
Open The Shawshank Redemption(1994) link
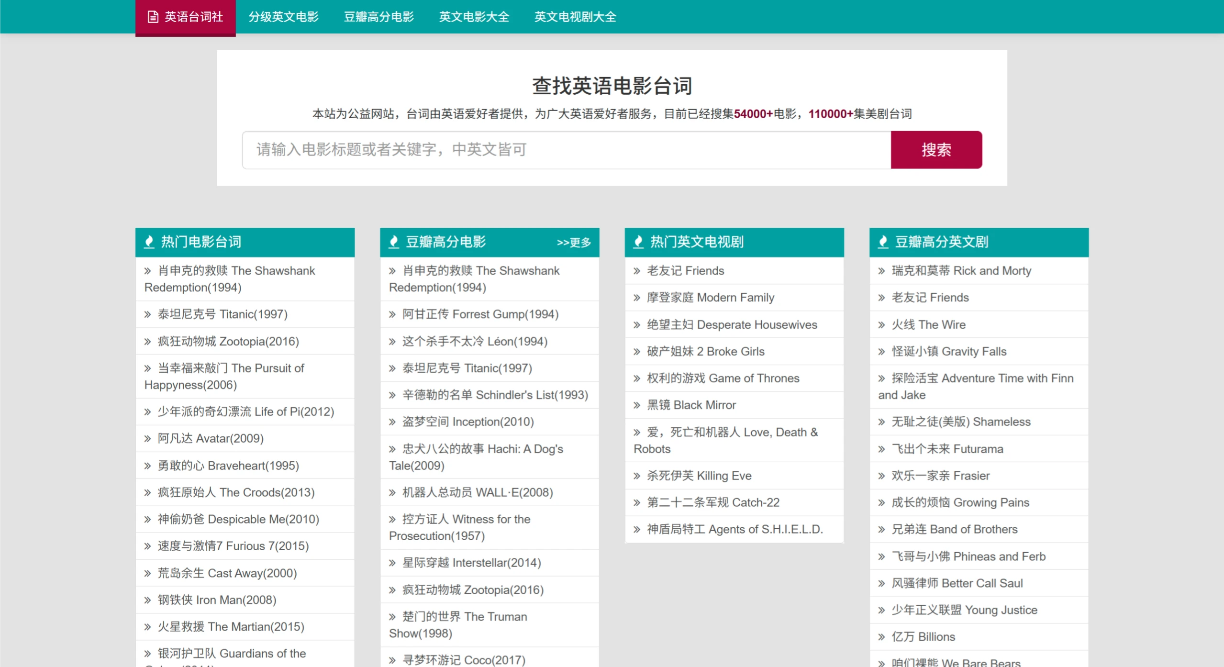230,279
